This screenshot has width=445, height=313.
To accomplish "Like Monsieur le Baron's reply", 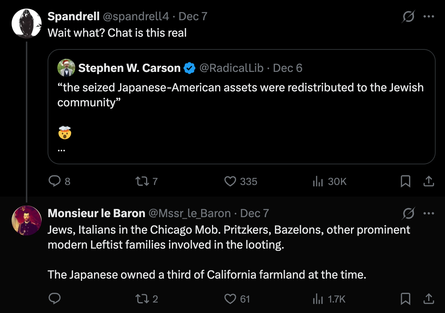I will pos(230,299).
